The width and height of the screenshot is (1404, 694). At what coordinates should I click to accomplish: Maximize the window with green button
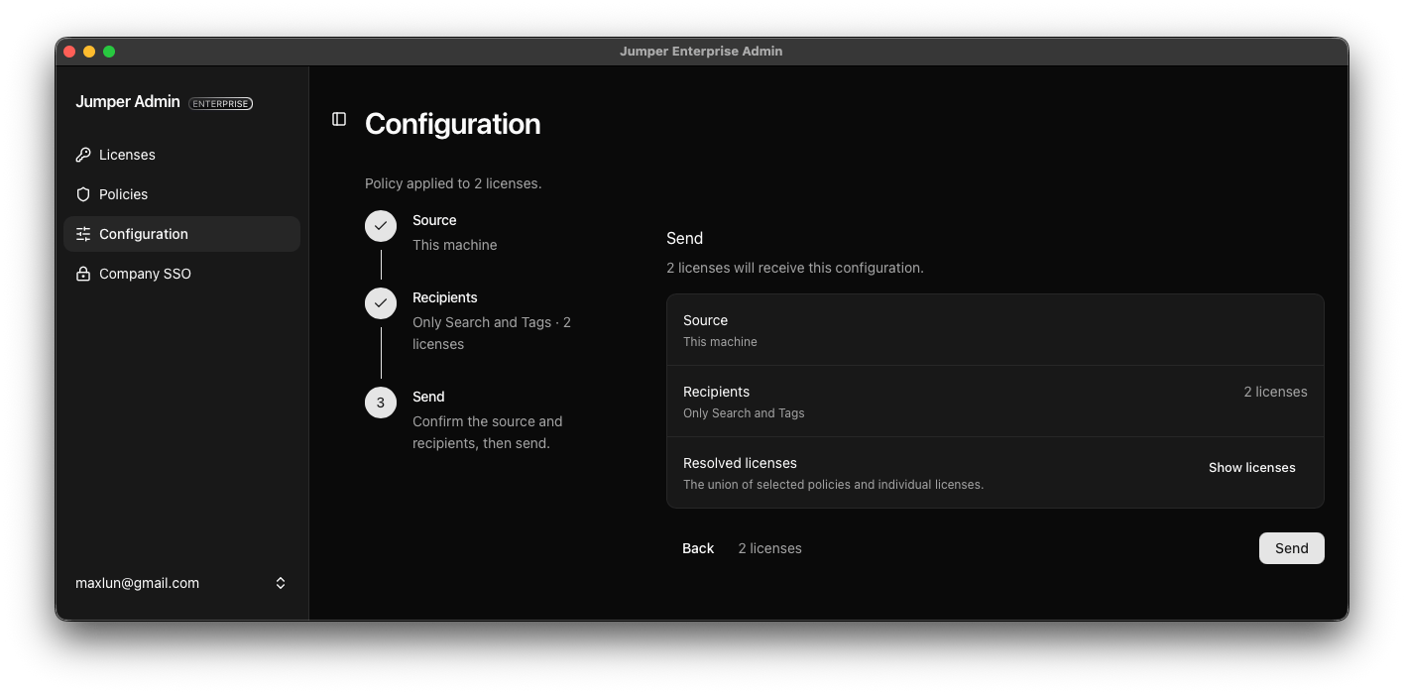109,52
